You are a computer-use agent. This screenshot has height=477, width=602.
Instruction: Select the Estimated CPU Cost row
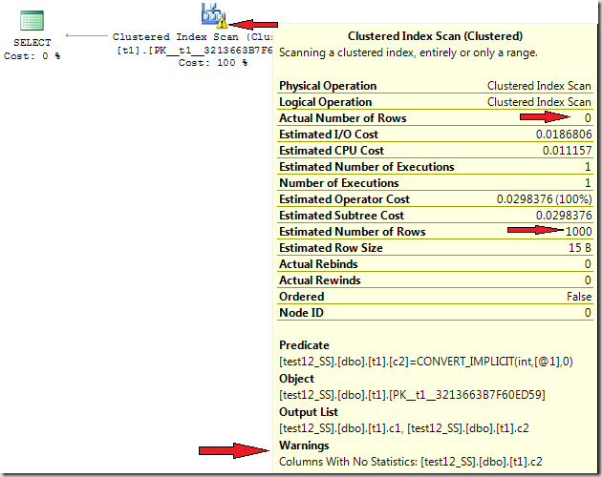435,151
